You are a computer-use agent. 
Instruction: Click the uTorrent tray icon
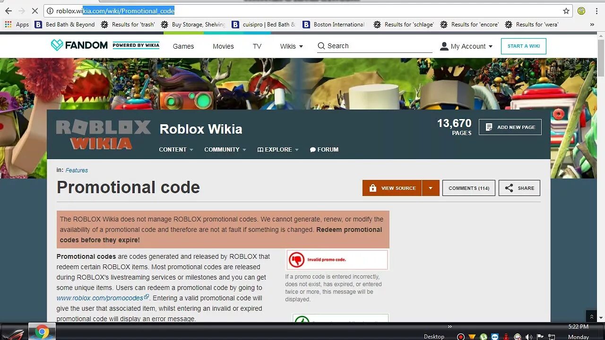point(483,337)
